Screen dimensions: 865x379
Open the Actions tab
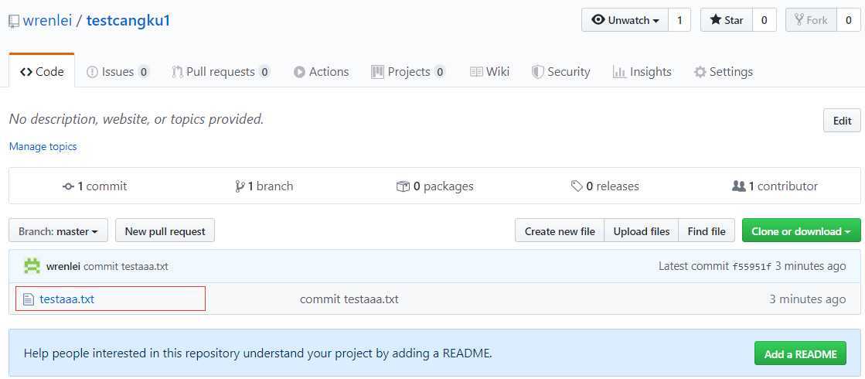[321, 72]
